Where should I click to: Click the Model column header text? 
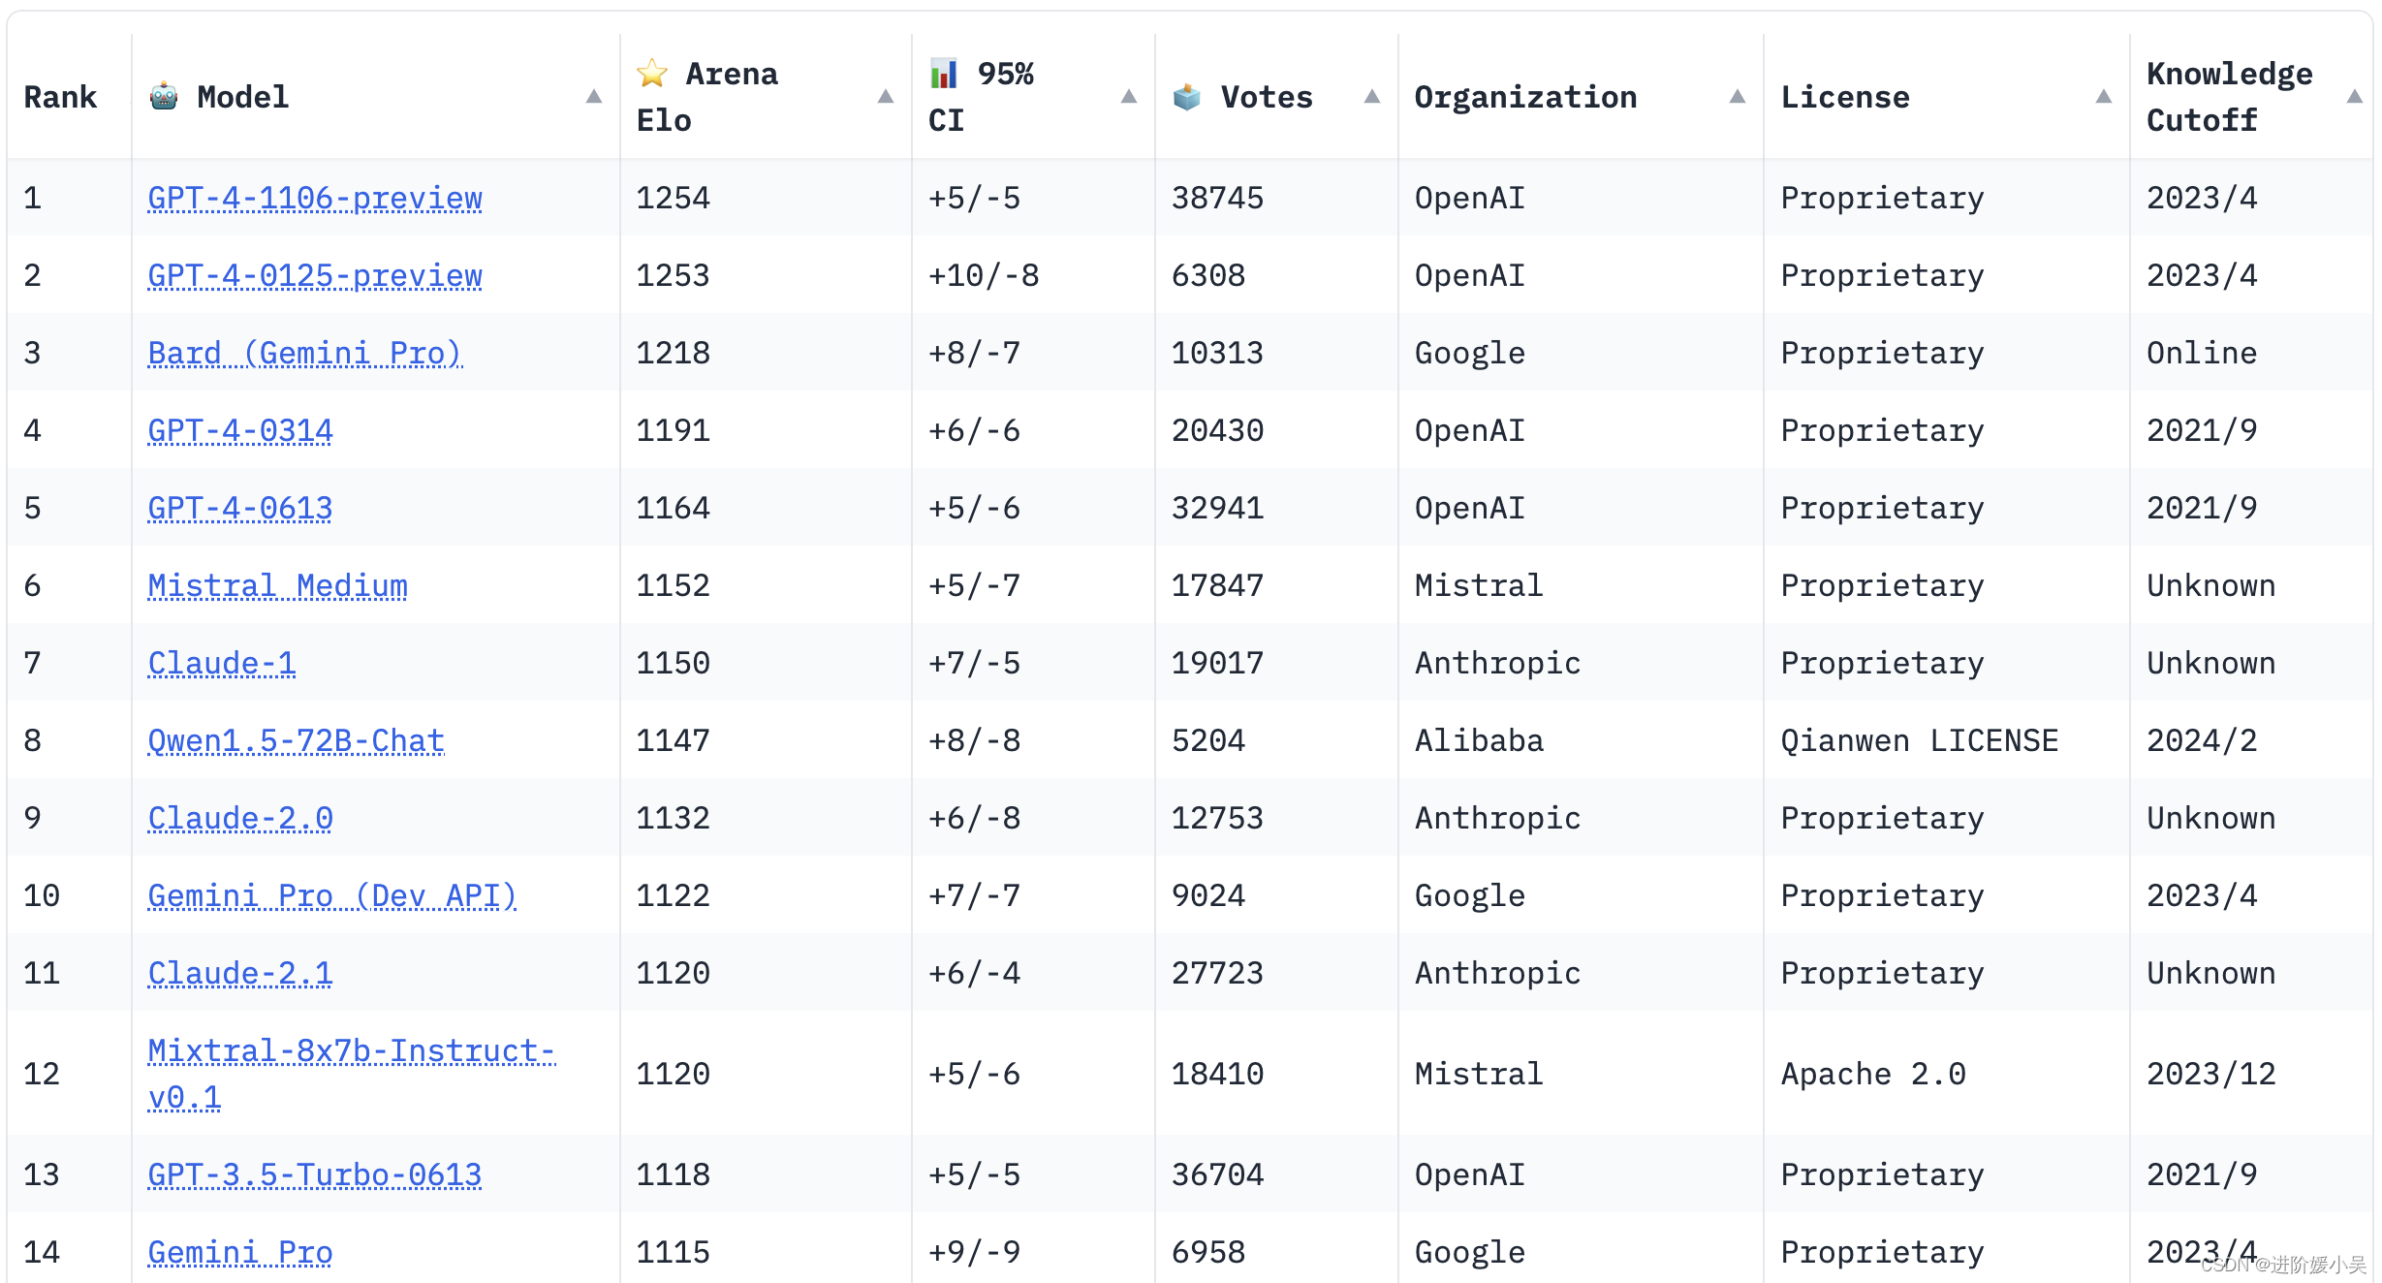(x=243, y=97)
